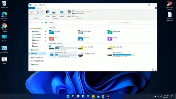Switch to the View ribbon tab
This screenshot has width=176, height=99.
pyautogui.click(x=46, y=8)
